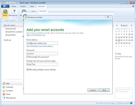The image size is (136, 106).
Task: Select the Accounts ribbon tab
Action: coord(42,6)
